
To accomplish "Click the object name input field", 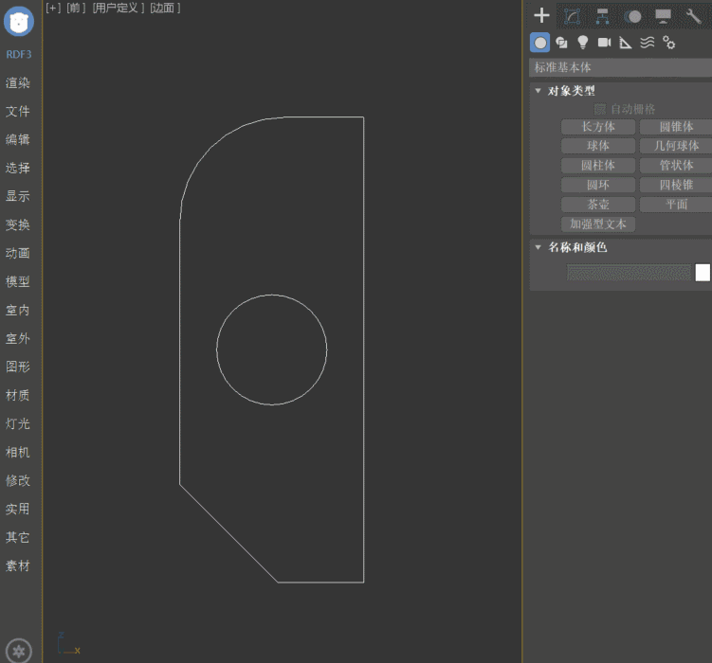I will pyautogui.click(x=629, y=273).
